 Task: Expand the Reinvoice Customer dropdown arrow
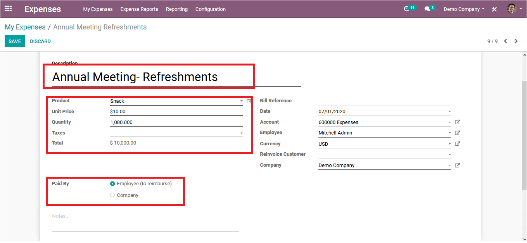point(449,154)
